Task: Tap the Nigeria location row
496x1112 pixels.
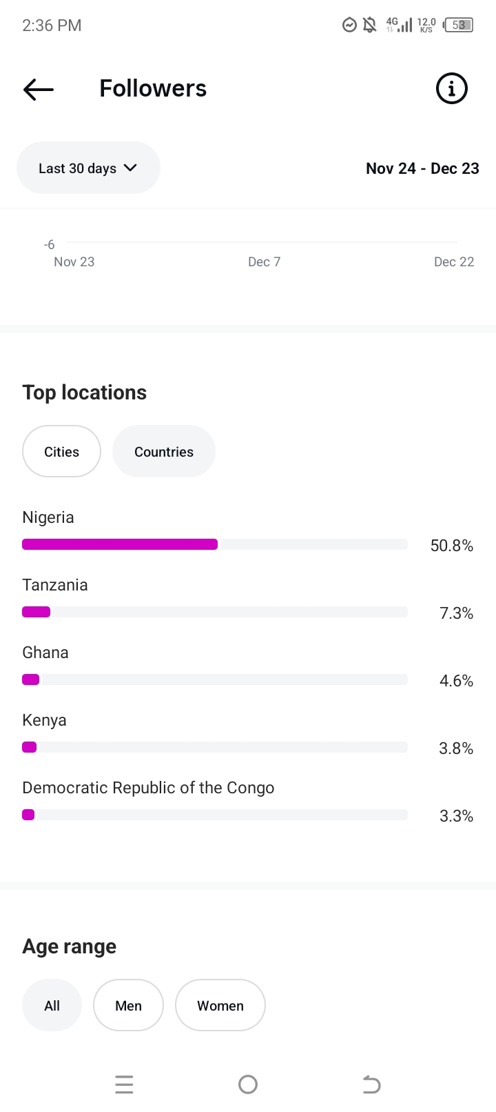Action: point(48,517)
